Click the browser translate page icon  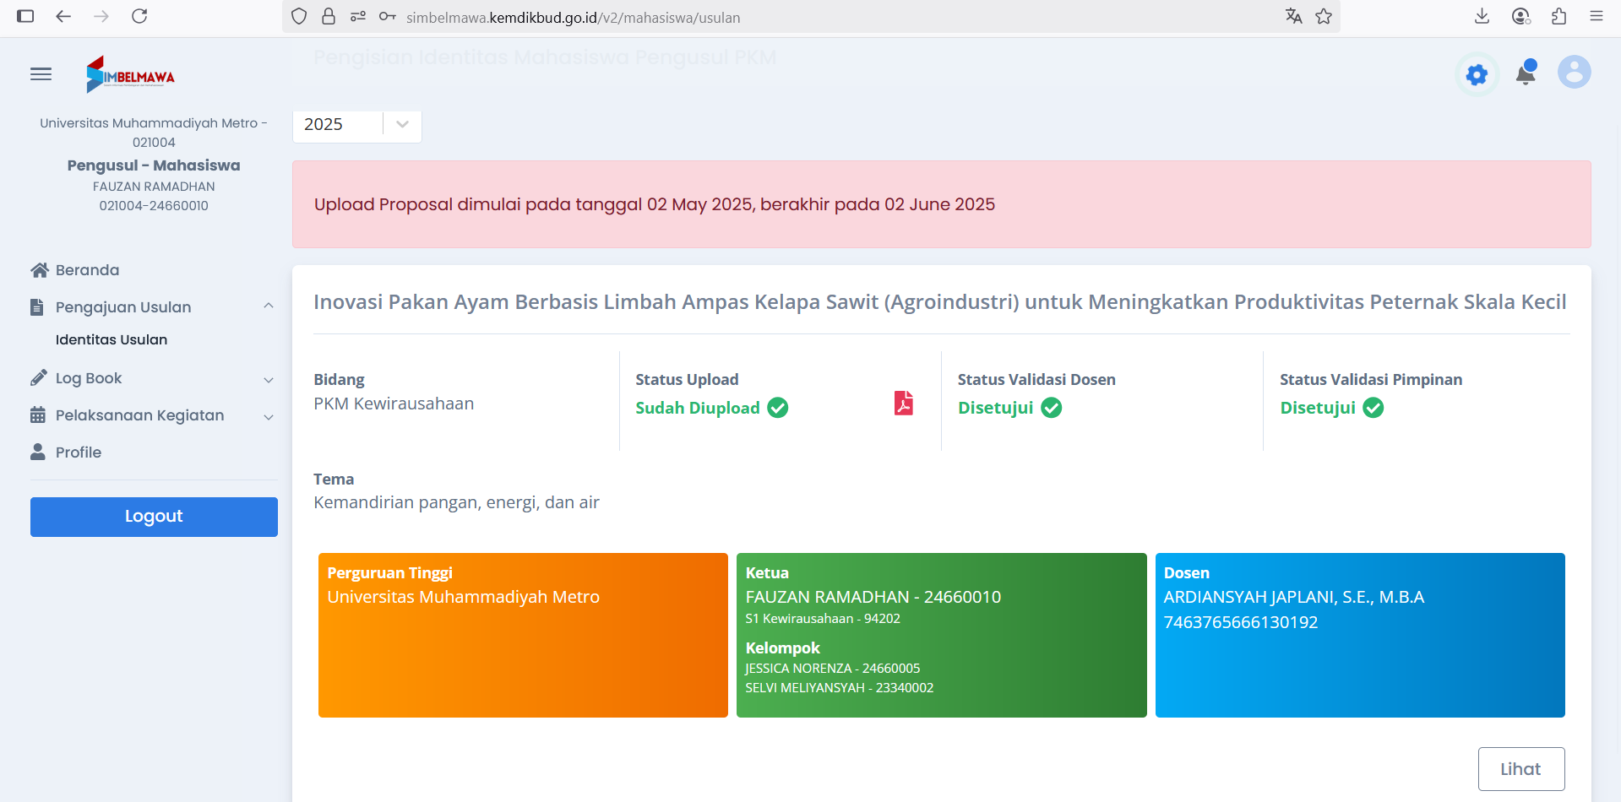1293,17
